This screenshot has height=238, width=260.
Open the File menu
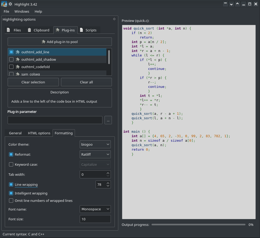6,11
